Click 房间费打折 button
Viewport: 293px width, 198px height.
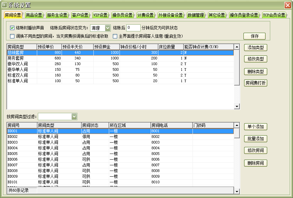click(255, 83)
